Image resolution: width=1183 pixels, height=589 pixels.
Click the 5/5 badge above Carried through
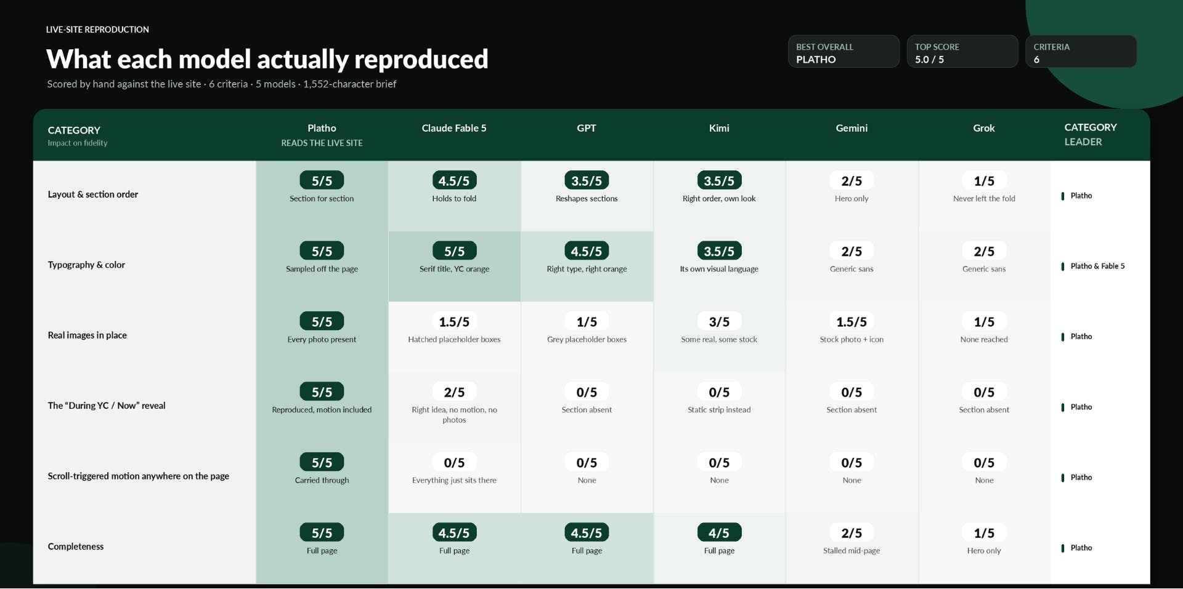tap(322, 462)
